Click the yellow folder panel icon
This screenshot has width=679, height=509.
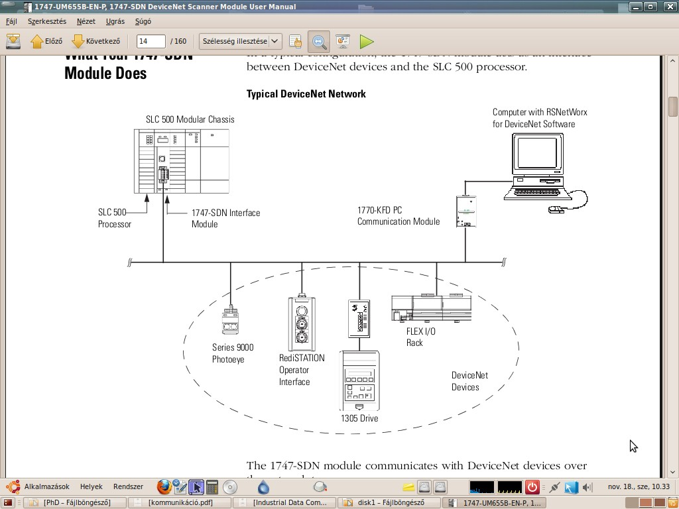tap(408, 487)
